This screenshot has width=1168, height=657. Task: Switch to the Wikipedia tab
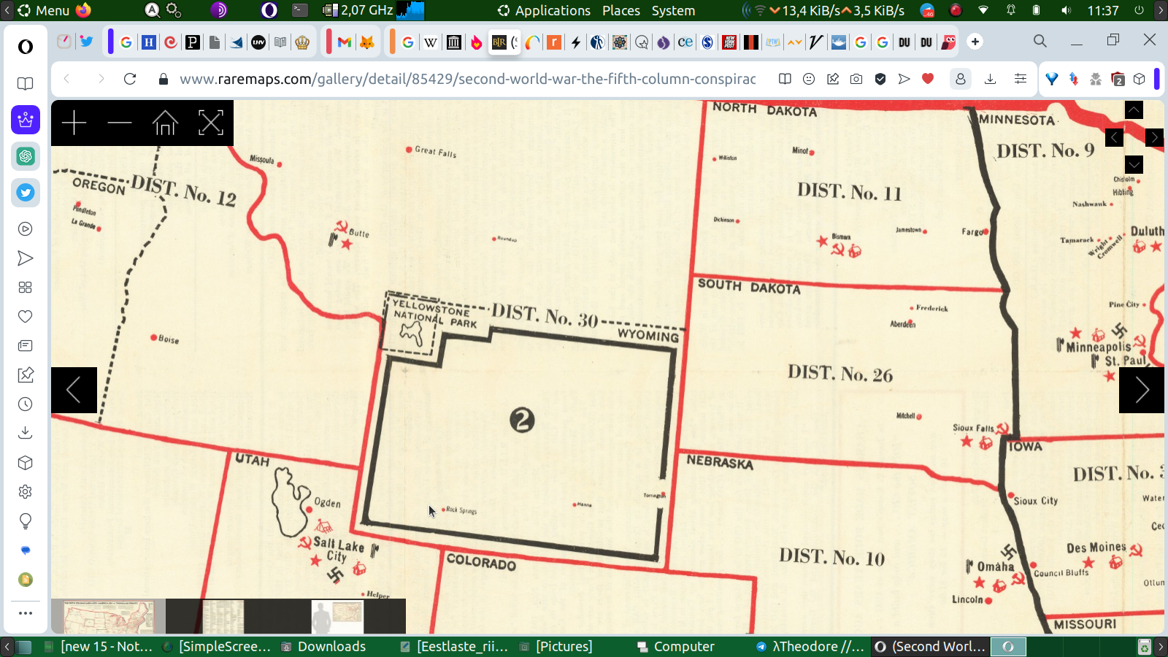point(431,42)
